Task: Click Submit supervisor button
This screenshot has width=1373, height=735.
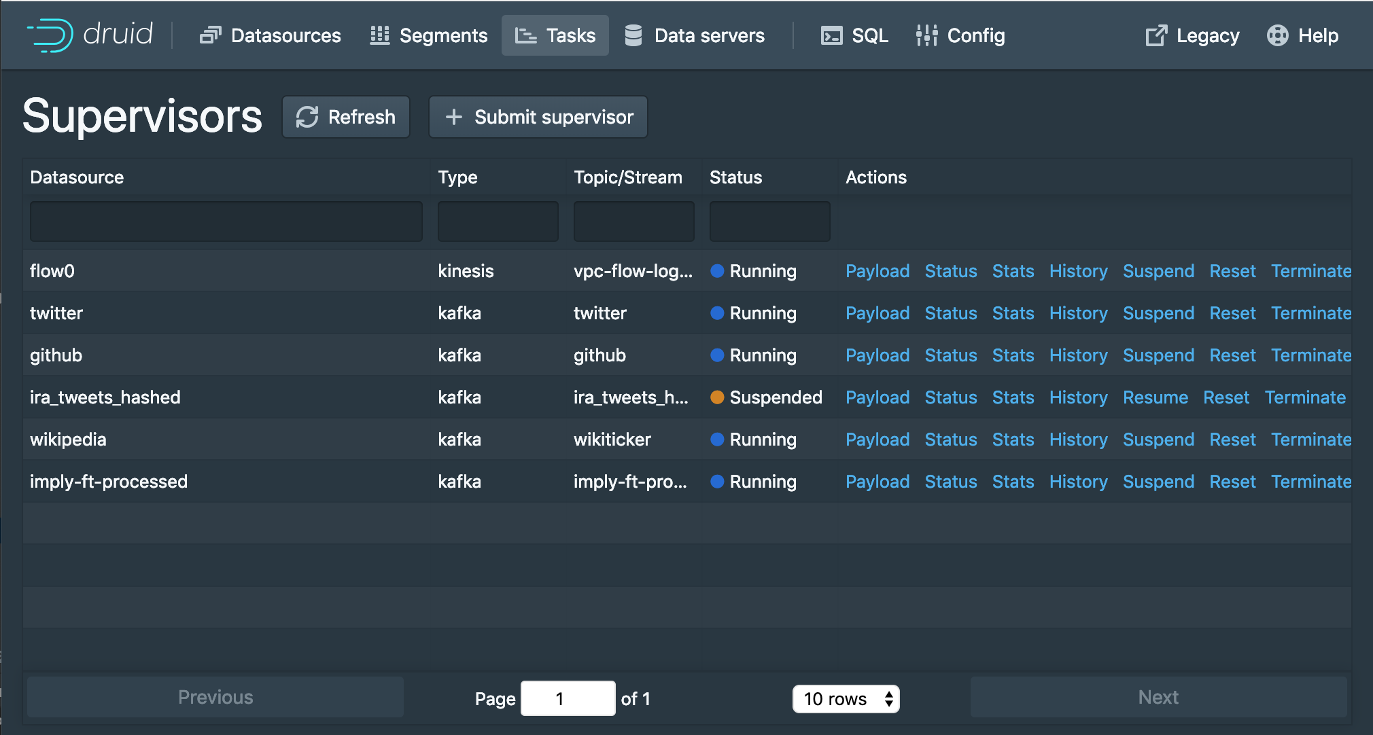Action: point(538,117)
